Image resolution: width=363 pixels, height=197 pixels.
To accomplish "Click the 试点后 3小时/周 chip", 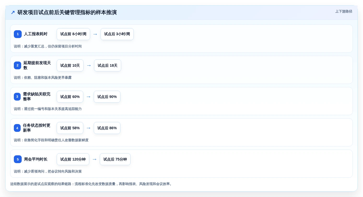I will (117, 34).
